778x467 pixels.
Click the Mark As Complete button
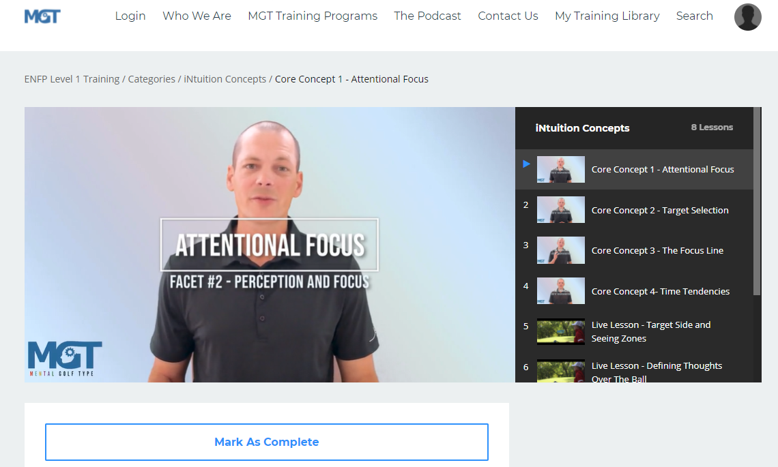pyautogui.click(x=266, y=442)
